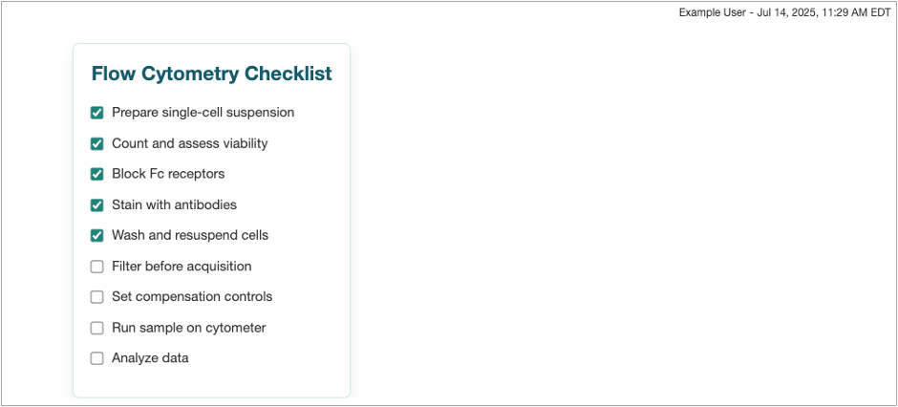This screenshot has height=407, width=898.
Task: Click the 'Filter before acquisition' label text
Action: [x=182, y=267]
